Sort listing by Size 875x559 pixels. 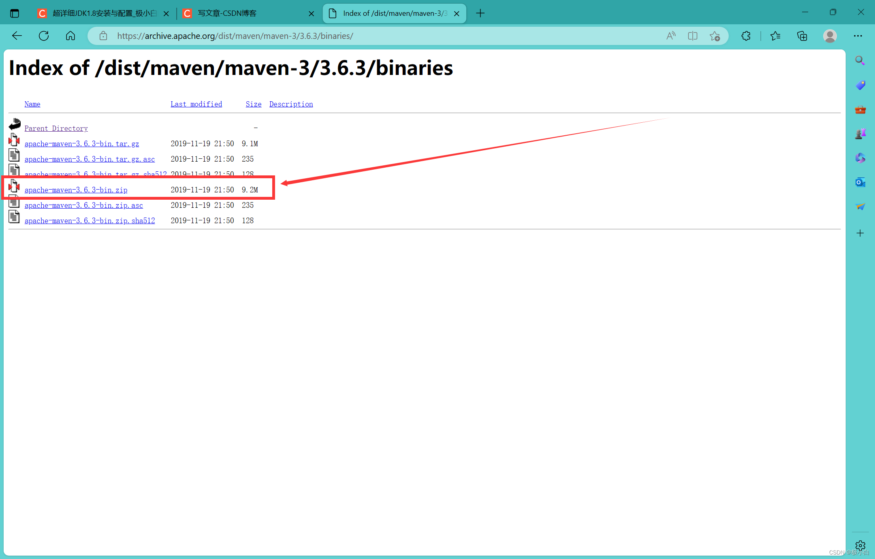click(254, 104)
